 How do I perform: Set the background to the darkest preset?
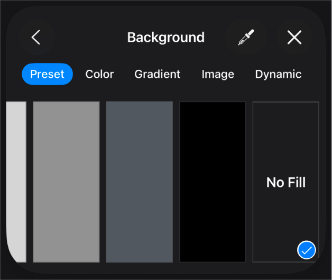click(x=213, y=182)
